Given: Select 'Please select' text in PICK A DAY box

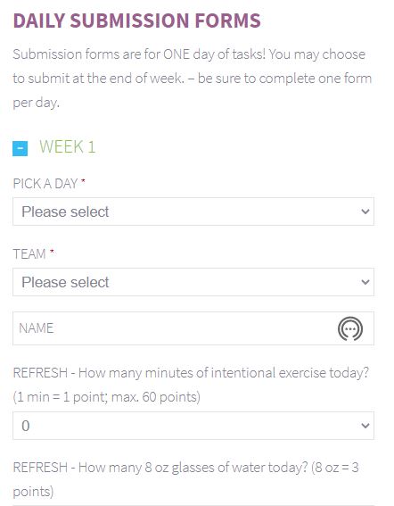Looking at the screenshot, I should [x=65, y=212].
